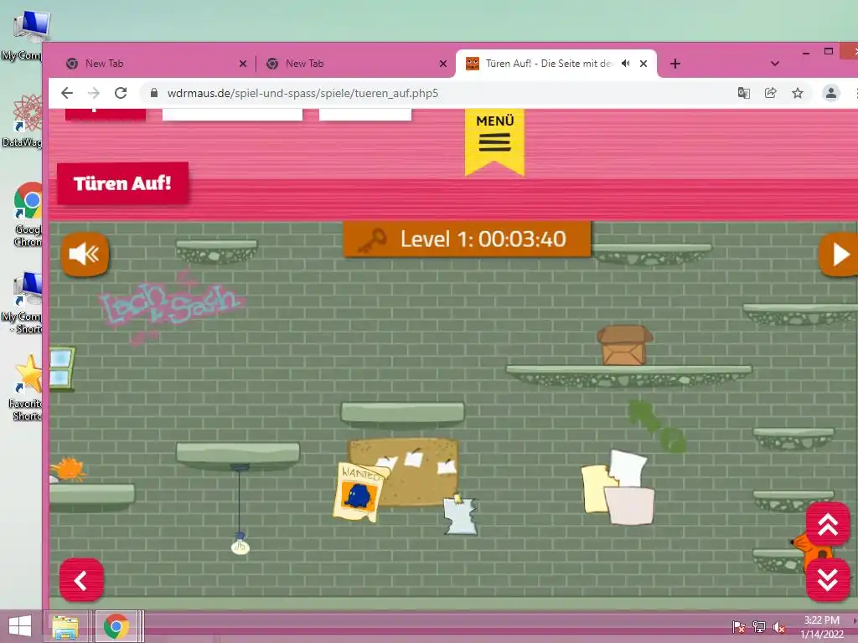The image size is (858, 643).
Task: Mute the tab via its audio icon
Action: (x=625, y=64)
